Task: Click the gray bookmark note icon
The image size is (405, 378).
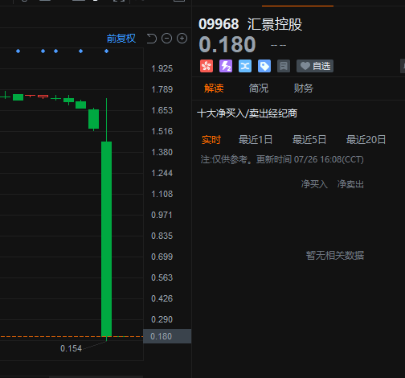Action: [284, 66]
